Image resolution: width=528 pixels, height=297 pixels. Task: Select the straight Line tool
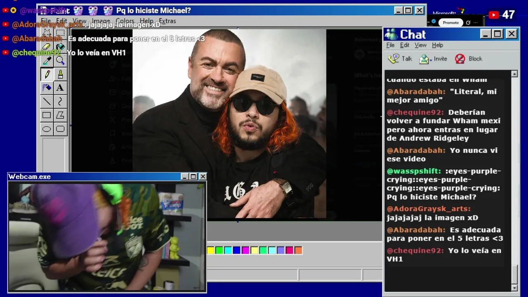pos(47,101)
